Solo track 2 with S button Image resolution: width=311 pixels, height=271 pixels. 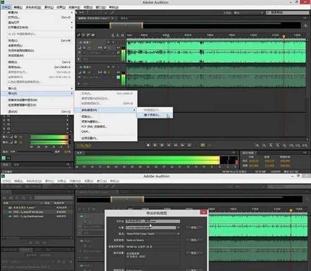point(113,67)
